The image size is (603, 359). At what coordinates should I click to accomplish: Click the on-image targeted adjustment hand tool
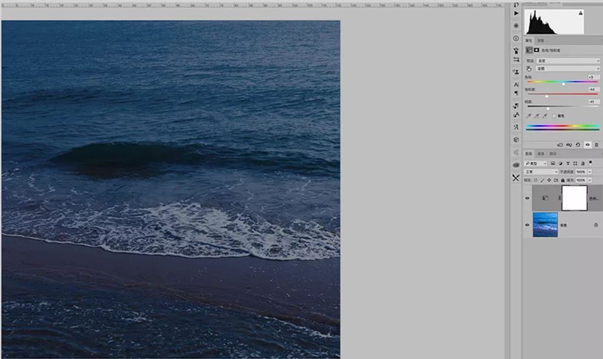point(529,68)
